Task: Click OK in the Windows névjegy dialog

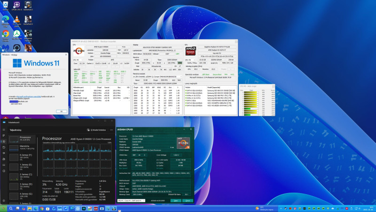Action: tap(62, 111)
